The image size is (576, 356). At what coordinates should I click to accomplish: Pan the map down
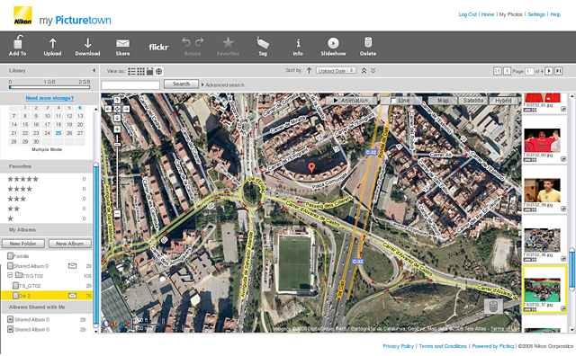(x=117, y=118)
